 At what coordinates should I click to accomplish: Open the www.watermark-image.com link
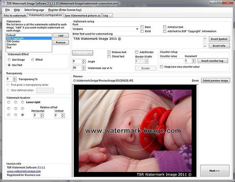pos(24,171)
